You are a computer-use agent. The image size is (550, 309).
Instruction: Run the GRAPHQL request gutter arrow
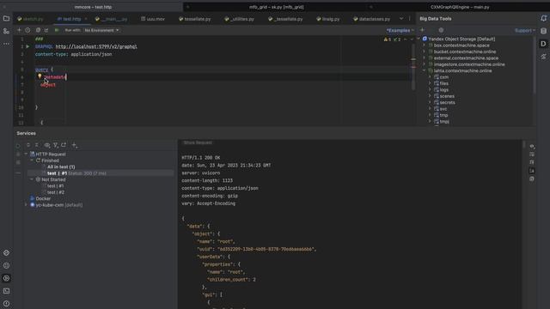tap(27, 46)
